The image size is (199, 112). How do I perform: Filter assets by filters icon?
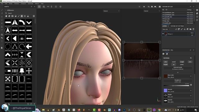coord(16,16)
